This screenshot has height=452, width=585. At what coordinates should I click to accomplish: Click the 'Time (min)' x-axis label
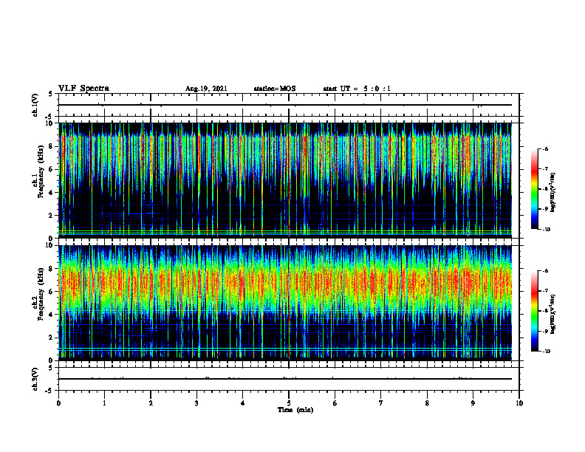pyautogui.click(x=295, y=410)
